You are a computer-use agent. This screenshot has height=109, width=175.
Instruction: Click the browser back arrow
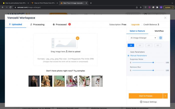3,7
